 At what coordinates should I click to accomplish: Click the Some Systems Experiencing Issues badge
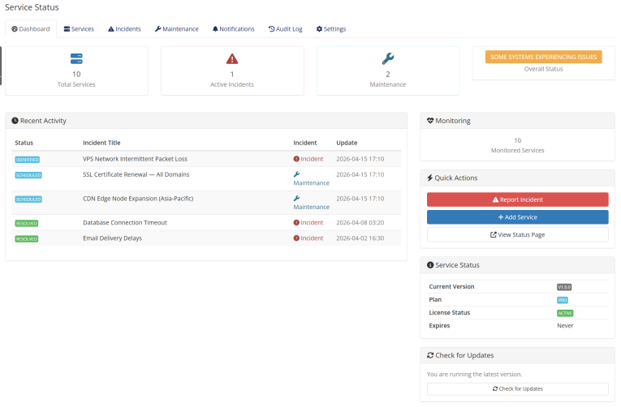pos(543,57)
